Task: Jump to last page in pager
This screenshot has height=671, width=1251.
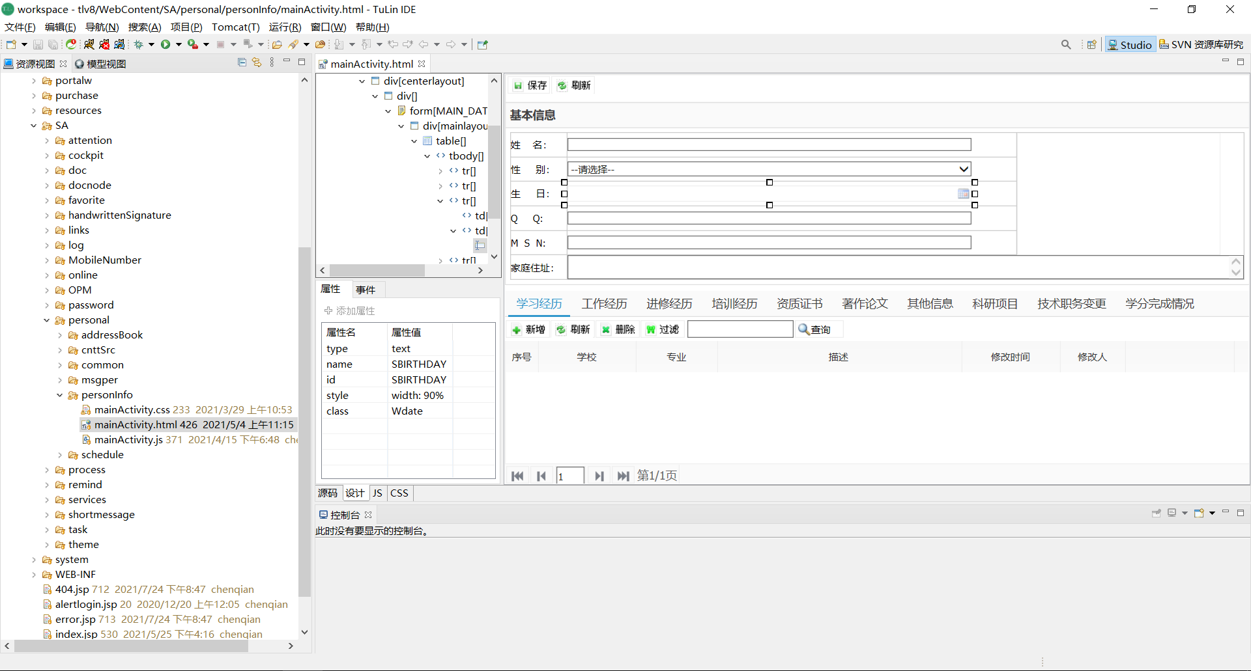Action: (x=623, y=476)
